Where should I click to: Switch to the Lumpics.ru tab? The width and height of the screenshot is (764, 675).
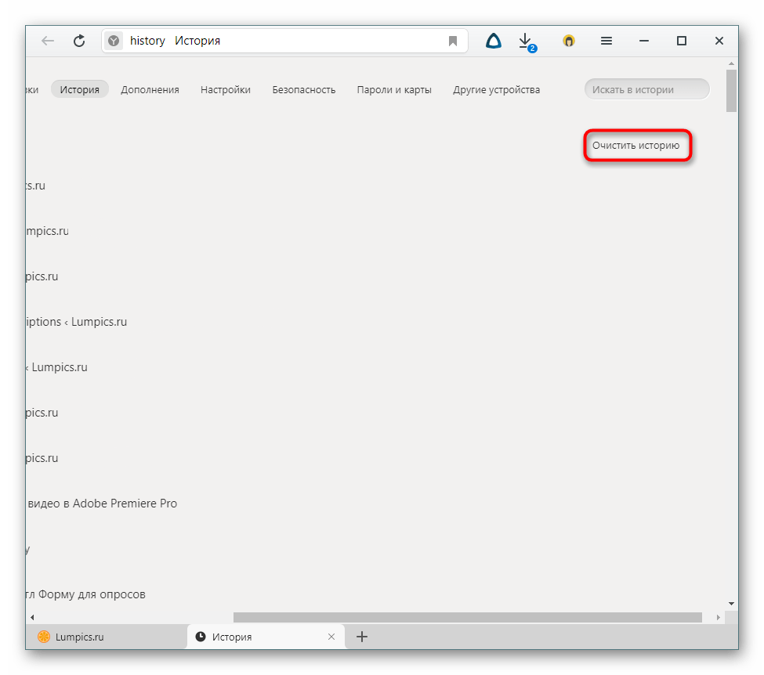78,637
